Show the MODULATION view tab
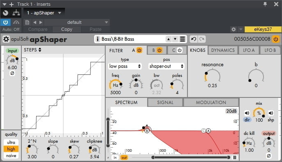The image size is (282, 162). tap(211, 102)
